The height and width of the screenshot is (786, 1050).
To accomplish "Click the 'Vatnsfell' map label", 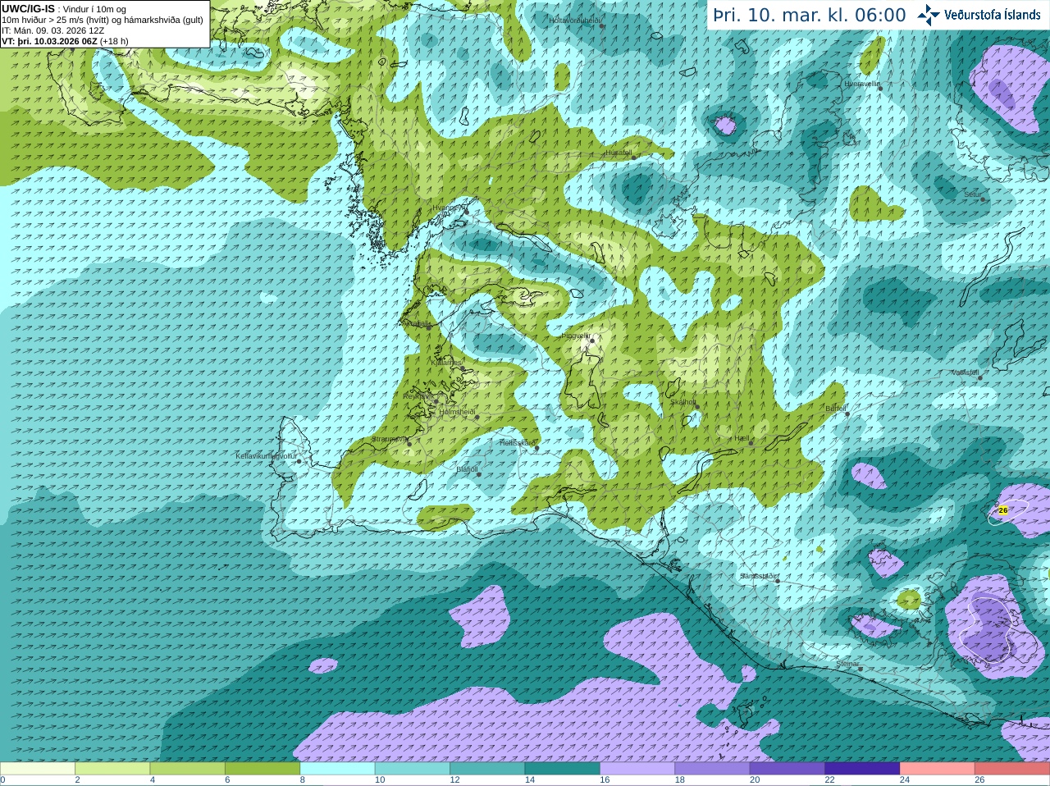I will click(x=966, y=372).
